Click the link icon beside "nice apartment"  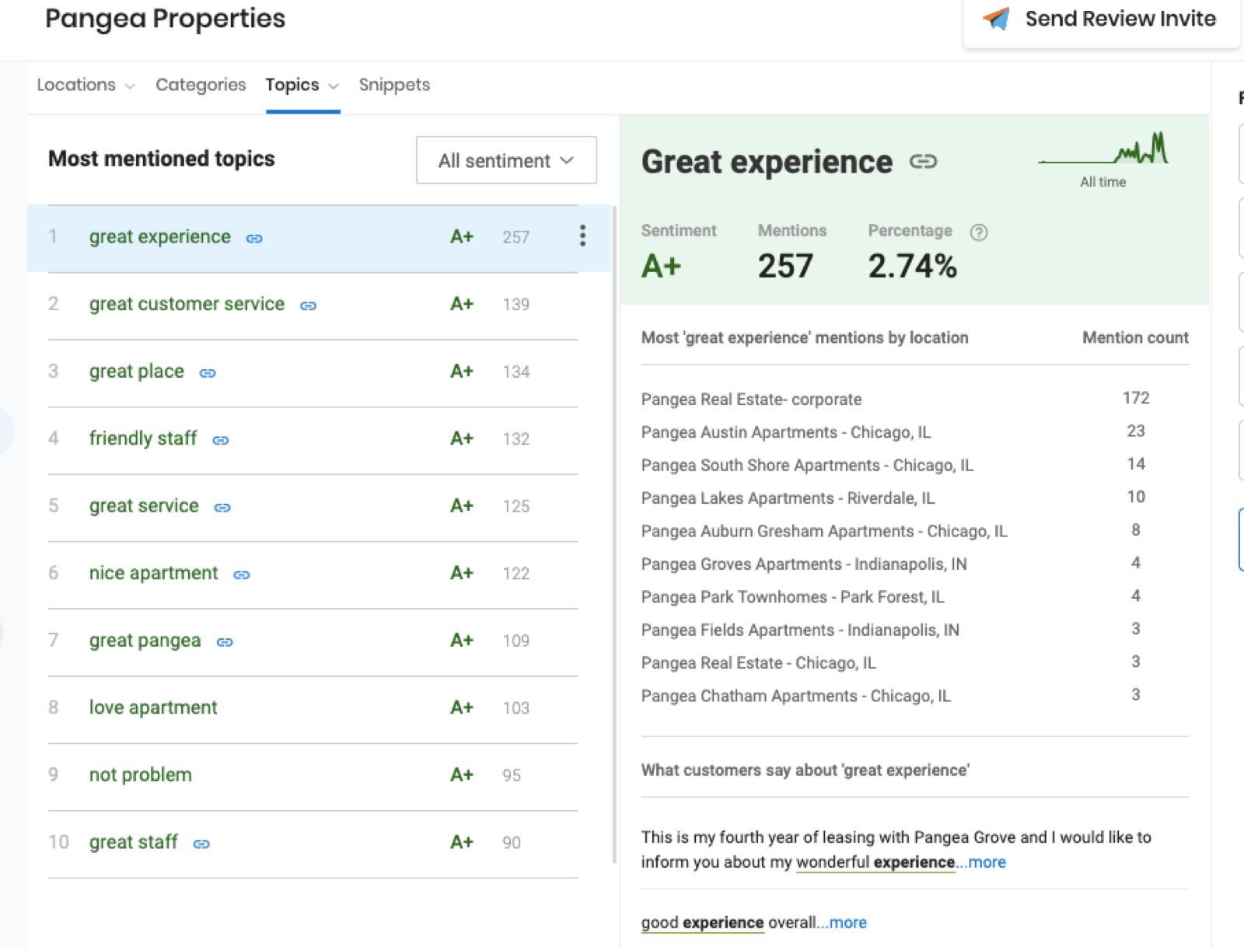(241, 575)
